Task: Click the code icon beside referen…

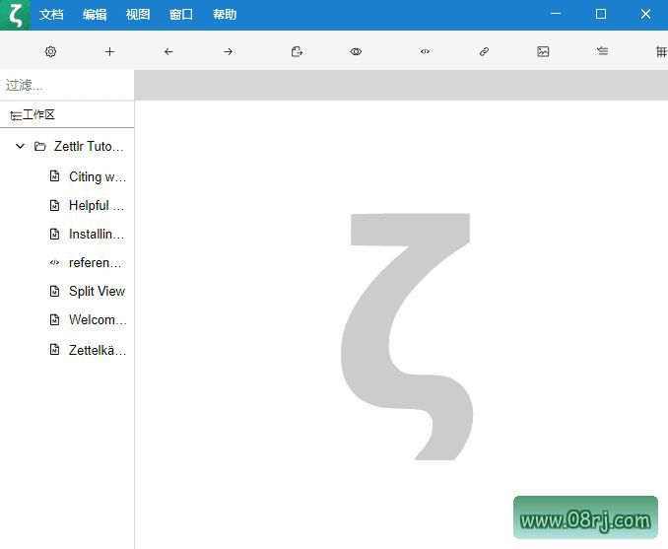Action: [x=54, y=262]
